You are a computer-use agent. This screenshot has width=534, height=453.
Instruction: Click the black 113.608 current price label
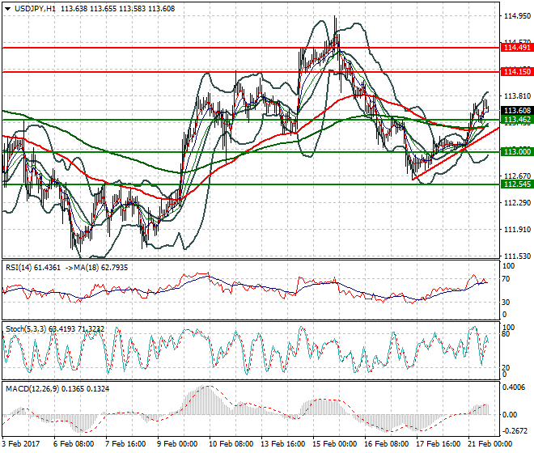[517, 110]
